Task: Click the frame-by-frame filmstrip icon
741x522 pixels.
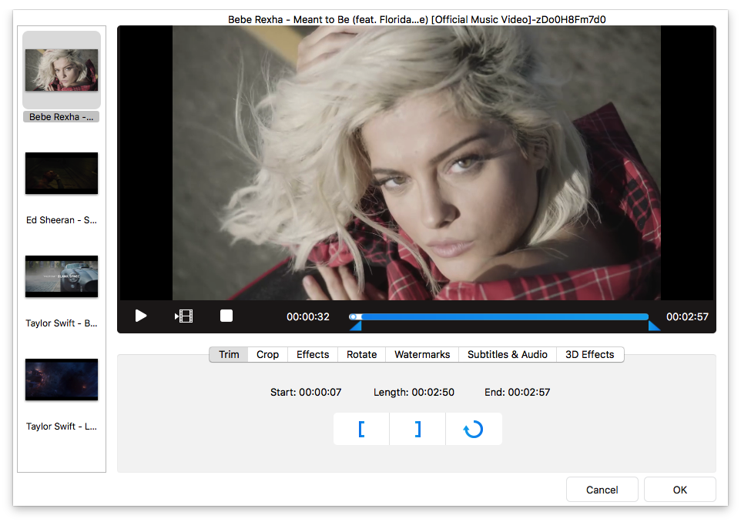Action: (x=183, y=316)
